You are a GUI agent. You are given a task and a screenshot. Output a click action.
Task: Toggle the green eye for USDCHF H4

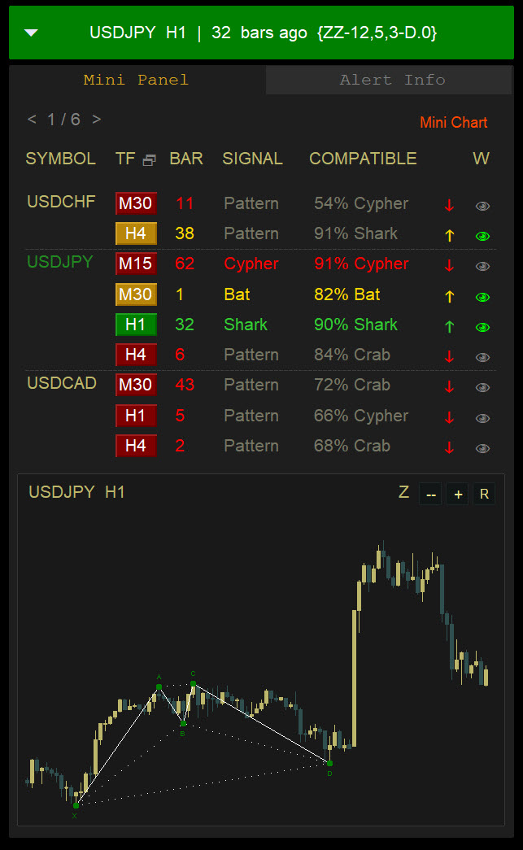click(x=482, y=236)
